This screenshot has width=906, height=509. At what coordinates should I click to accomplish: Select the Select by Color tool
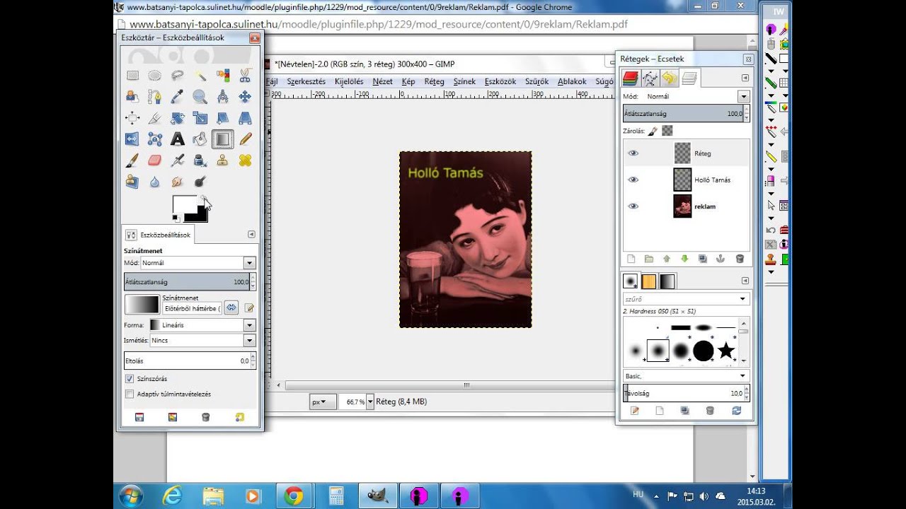[x=223, y=76]
